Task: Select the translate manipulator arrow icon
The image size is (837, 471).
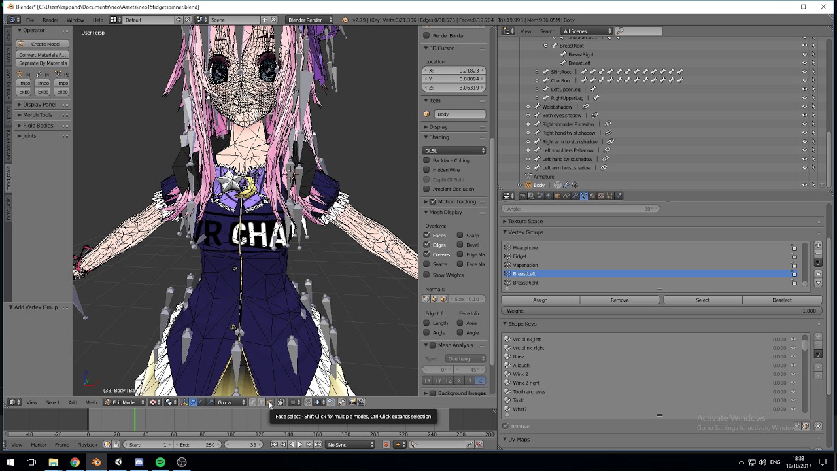Action: [192, 402]
